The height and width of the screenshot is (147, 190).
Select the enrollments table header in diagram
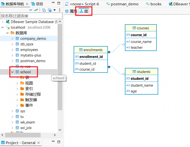coord(91,50)
